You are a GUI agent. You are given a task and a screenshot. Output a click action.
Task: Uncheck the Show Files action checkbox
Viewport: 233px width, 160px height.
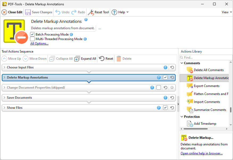165,108
